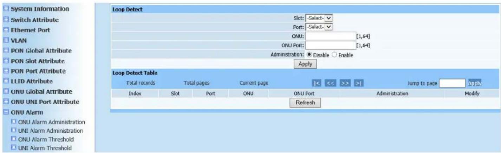Go to last page of table
The image size is (501, 153).
click(358, 83)
